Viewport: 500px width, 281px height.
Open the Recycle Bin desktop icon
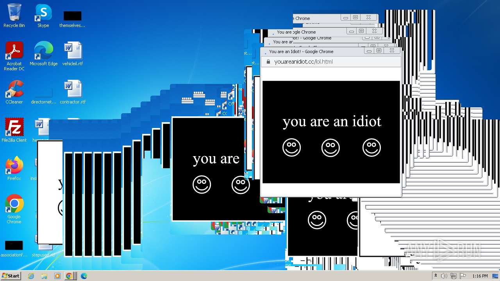(14, 16)
